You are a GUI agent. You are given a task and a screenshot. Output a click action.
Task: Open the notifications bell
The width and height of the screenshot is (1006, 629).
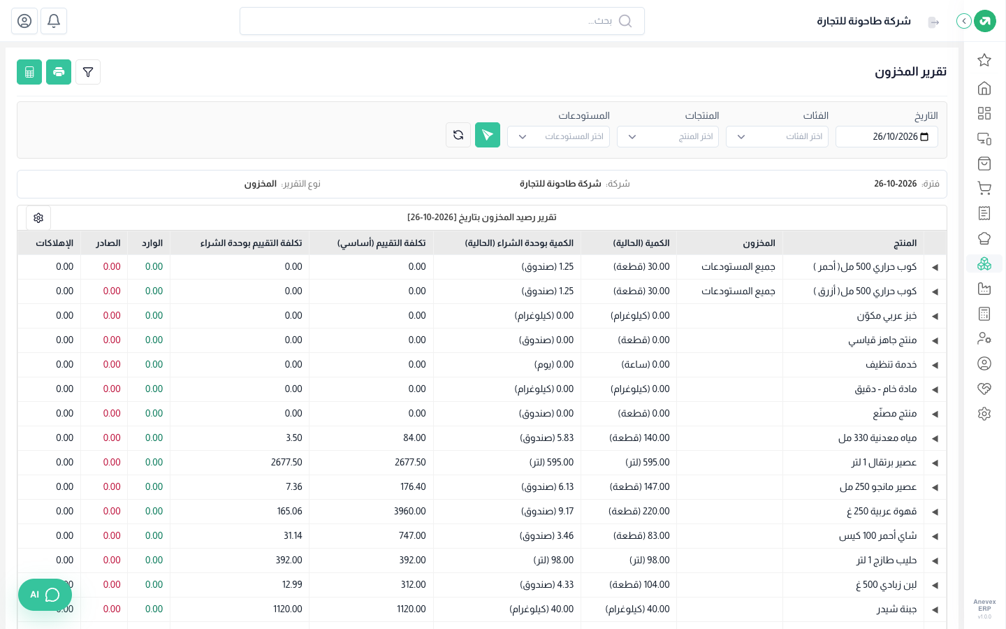pos(54,21)
